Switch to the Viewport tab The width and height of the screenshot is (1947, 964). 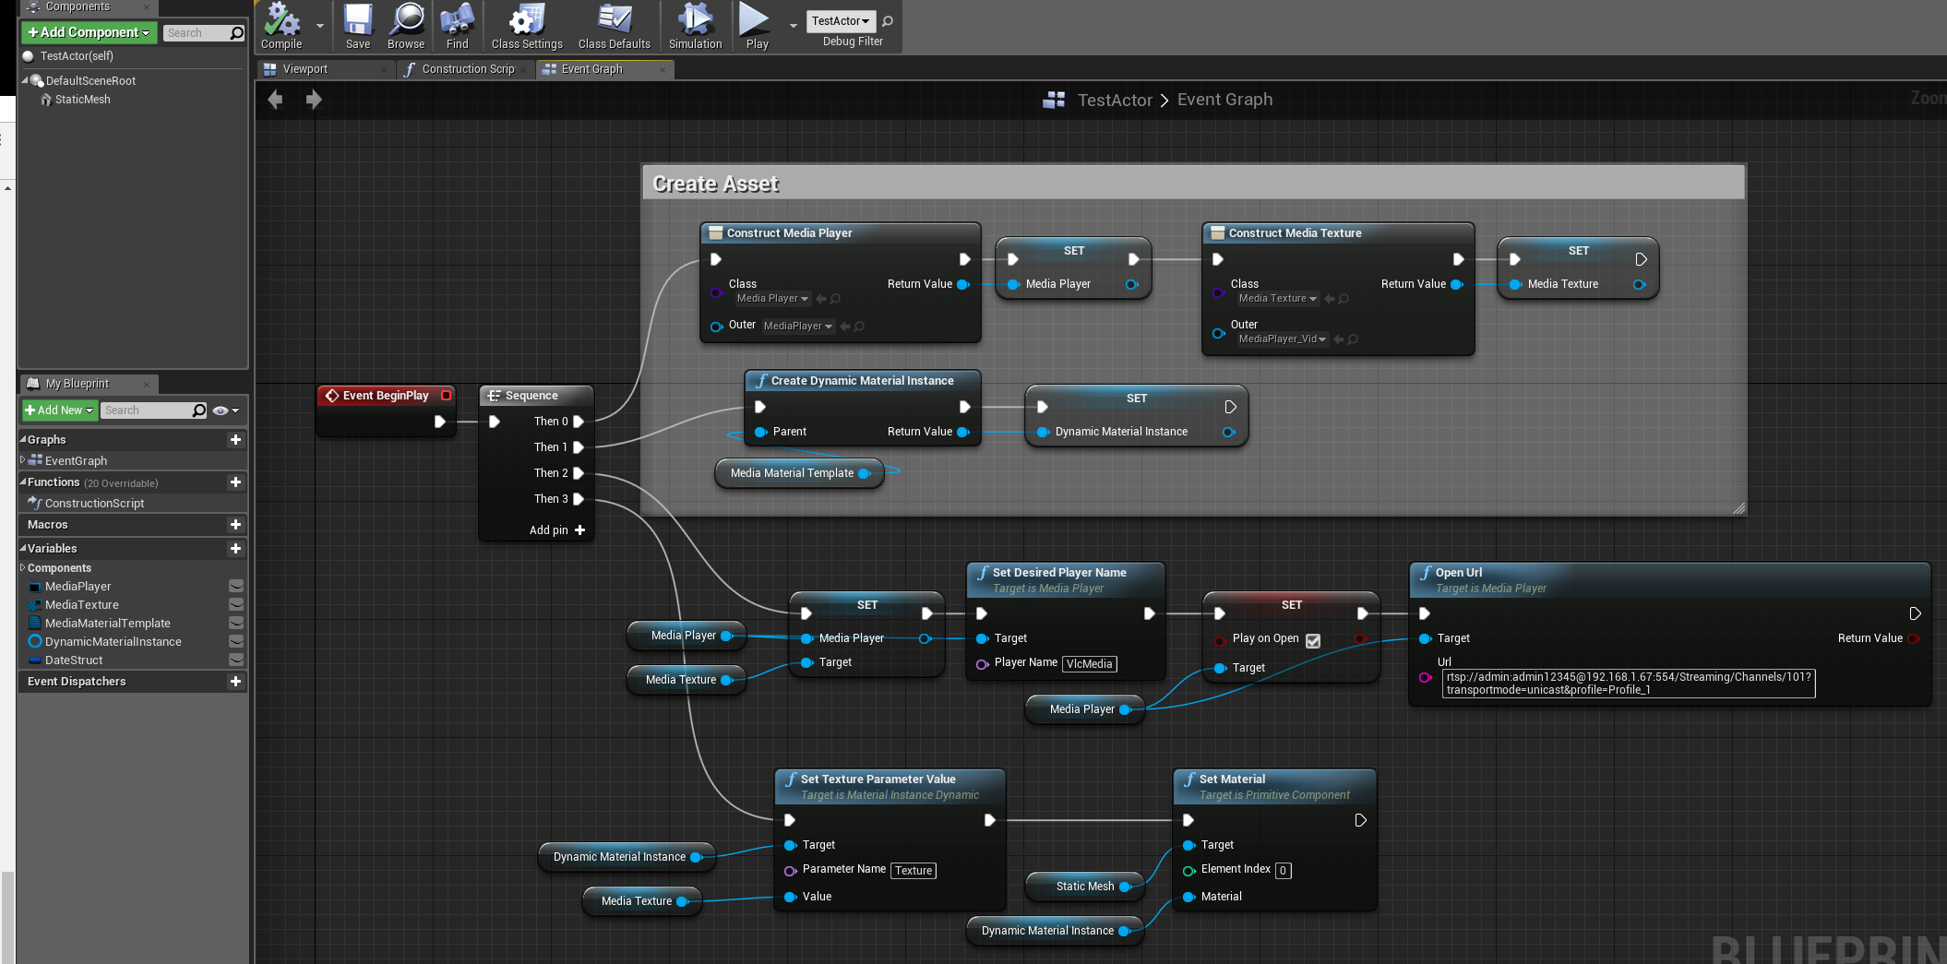305,68
